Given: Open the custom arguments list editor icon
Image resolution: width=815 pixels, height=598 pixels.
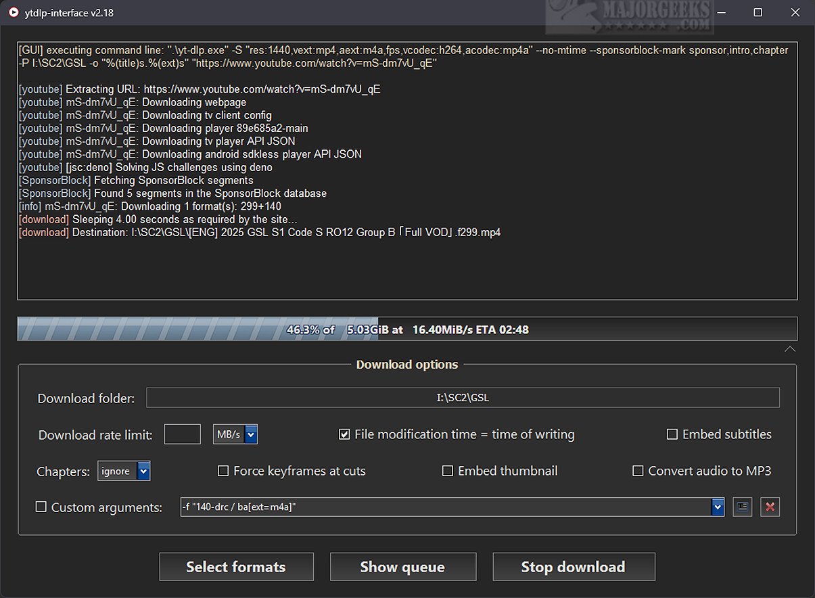Looking at the screenshot, I should 743,507.
